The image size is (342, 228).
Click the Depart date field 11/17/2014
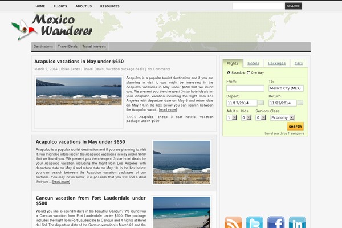click(x=242, y=103)
